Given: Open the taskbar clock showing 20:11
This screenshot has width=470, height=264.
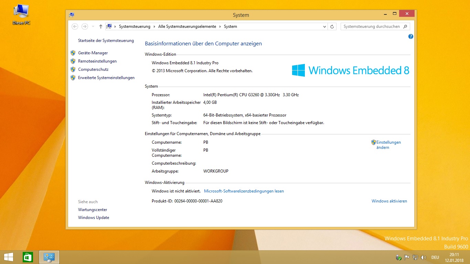Looking at the screenshot, I should pos(454,257).
